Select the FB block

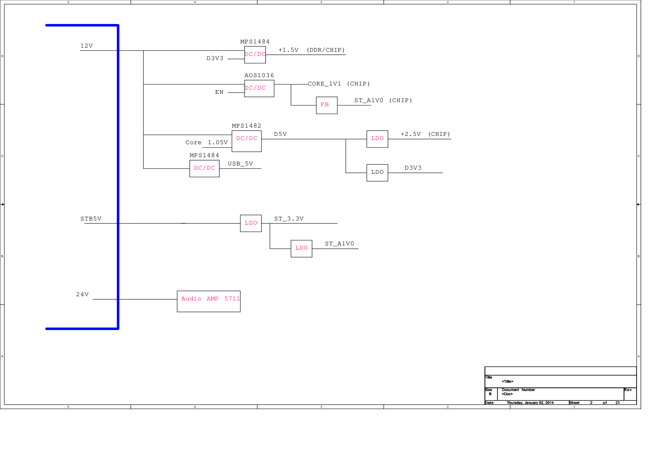(x=326, y=105)
